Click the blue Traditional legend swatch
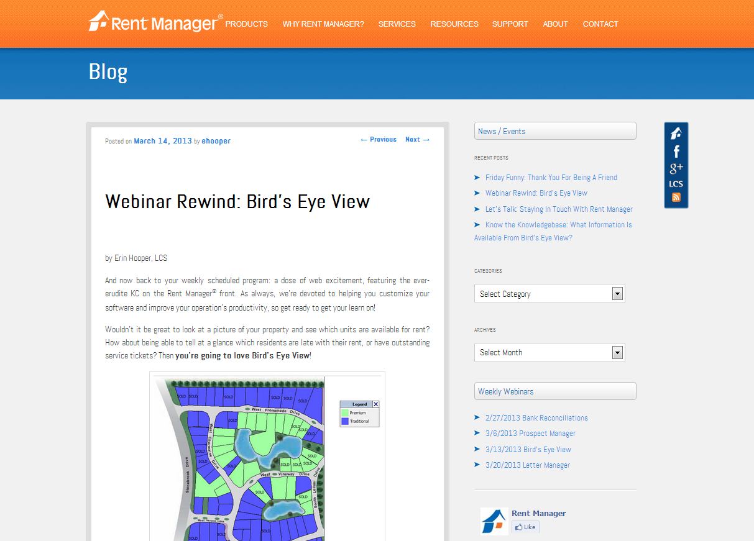This screenshot has height=541, width=754. tap(345, 421)
